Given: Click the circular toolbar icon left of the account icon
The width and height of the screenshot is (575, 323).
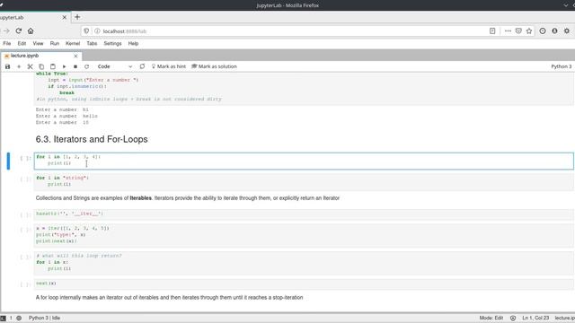Looking at the screenshot, I should tap(543, 31).
